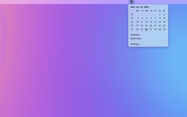
Task: Click the calendar icon in the menu bar
Action: [x=131, y=2]
